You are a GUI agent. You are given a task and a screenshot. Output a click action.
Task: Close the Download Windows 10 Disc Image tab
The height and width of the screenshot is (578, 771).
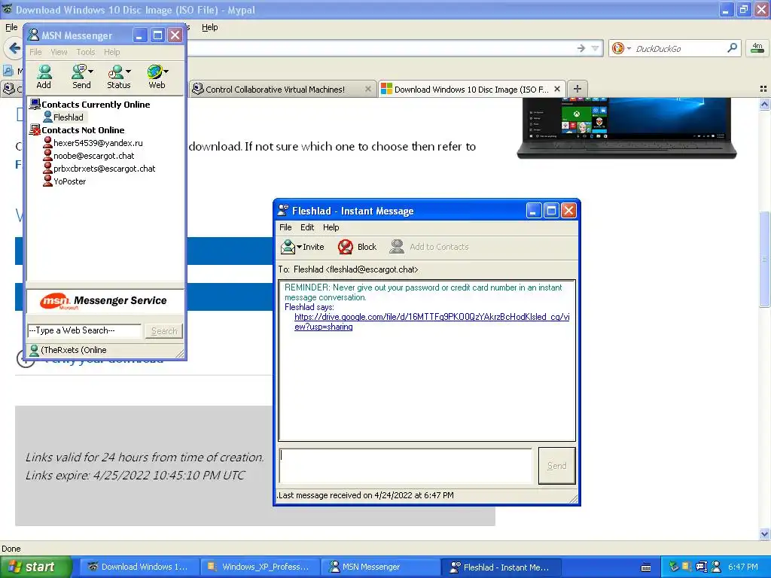tap(557, 89)
